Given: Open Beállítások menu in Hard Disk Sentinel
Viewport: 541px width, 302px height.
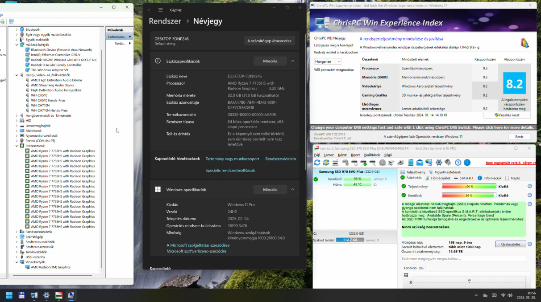Looking at the screenshot, I should tap(372, 155).
